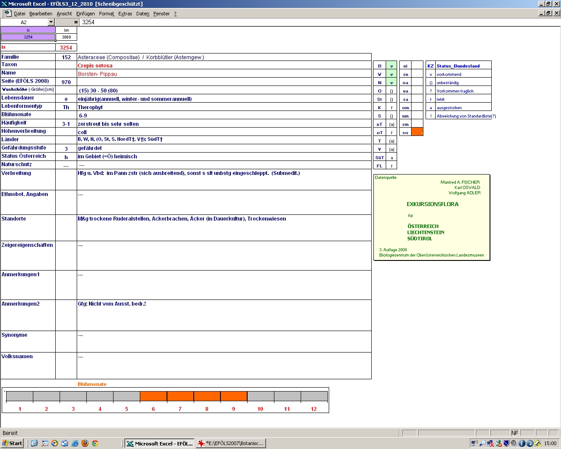Click the blue 'i' info tray icon
This screenshot has height=449, width=561.
click(x=522, y=443)
